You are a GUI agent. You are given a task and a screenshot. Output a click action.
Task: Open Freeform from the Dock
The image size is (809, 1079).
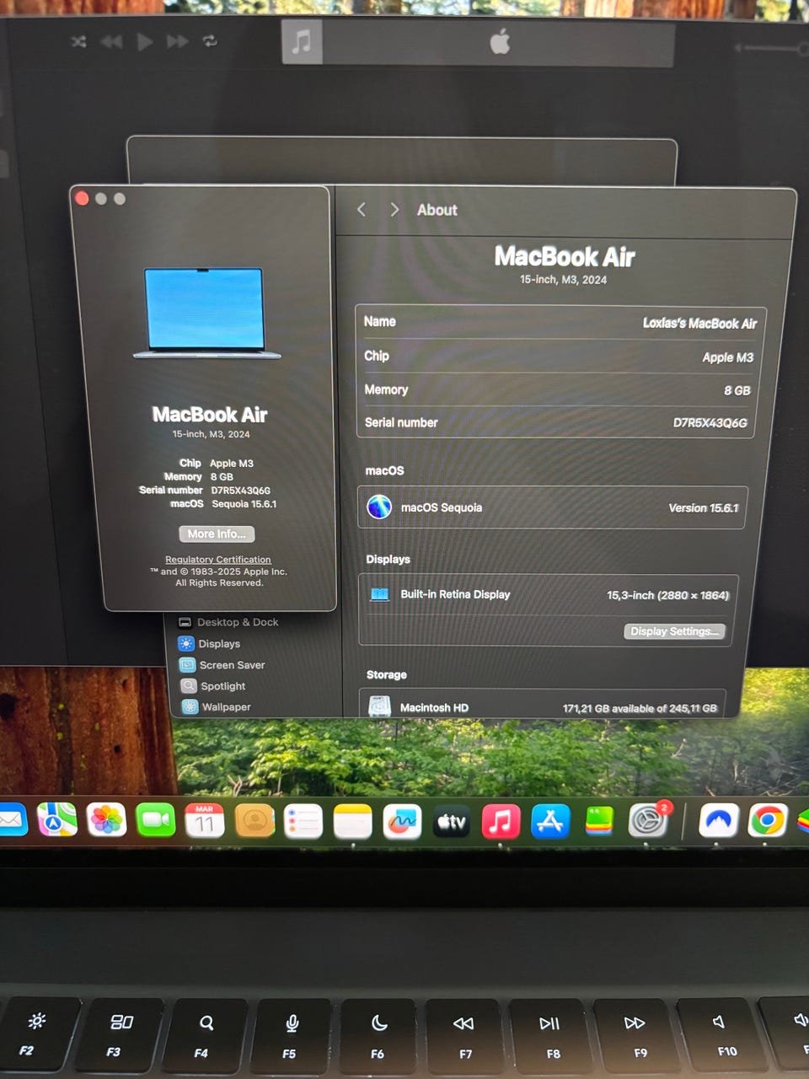tap(402, 821)
